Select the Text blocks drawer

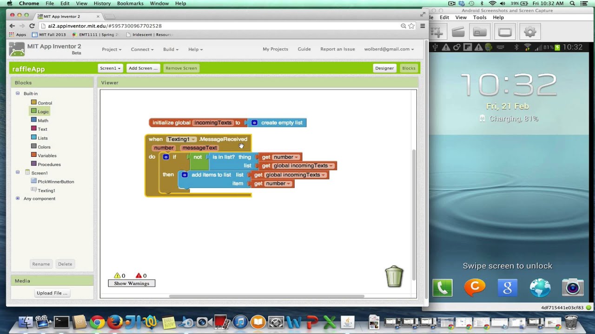pos(39,129)
